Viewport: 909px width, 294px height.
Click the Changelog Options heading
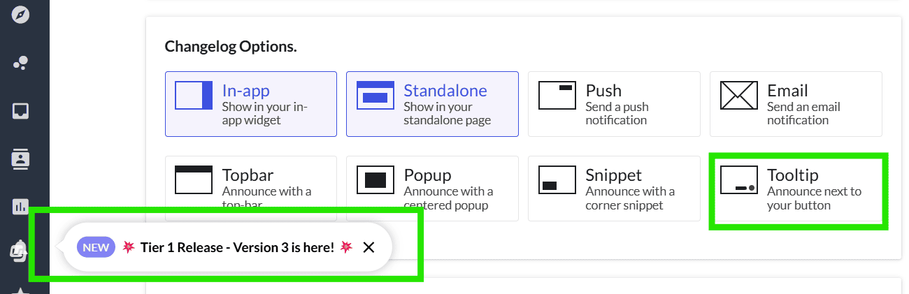pyautogui.click(x=231, y=47)
